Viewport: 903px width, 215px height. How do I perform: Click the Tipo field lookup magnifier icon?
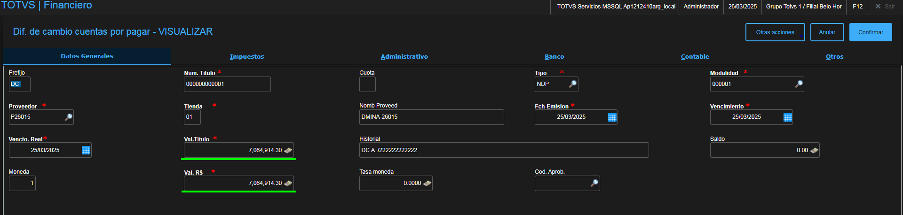tap(572, 84)
